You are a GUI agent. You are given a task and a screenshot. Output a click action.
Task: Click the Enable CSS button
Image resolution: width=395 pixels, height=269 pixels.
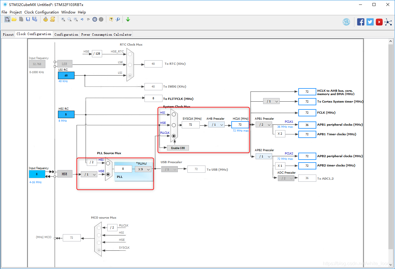[x=178, y=148]
